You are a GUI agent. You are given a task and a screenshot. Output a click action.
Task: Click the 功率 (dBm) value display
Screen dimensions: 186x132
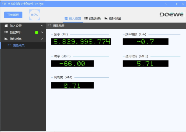(x=73, y=64)
